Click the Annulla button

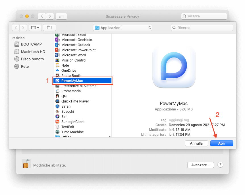196,143
